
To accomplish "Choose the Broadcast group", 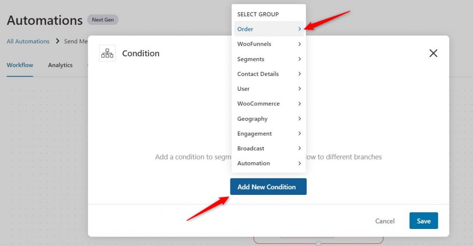I will (269, 148).
